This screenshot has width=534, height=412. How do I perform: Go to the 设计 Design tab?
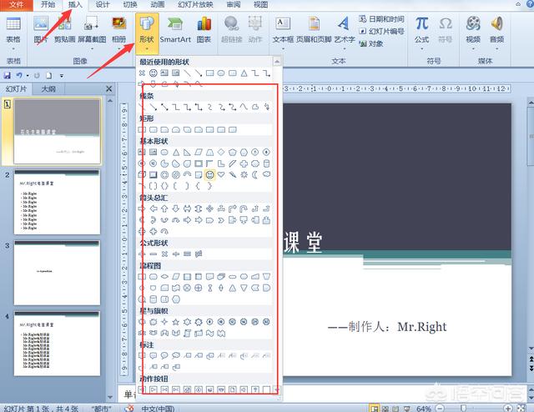103,5
